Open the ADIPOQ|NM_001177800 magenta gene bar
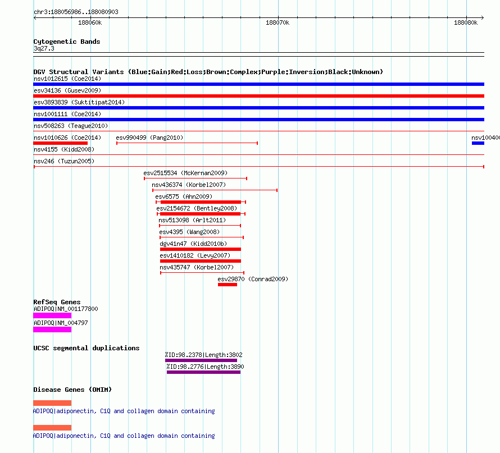This screenshot has height=453, width=500. click(x=52, y=315)
